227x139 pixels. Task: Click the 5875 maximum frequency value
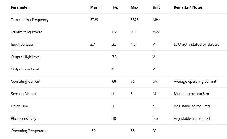pyautogui.click(x=135, y=20)
